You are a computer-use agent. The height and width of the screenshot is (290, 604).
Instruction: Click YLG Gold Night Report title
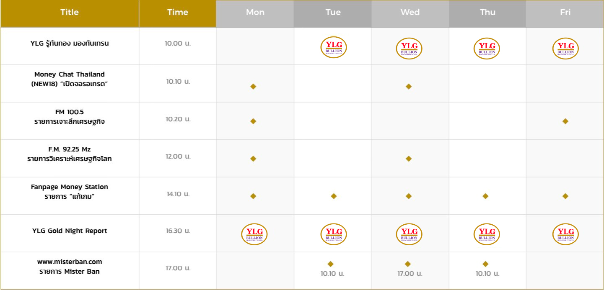click(70, 231)
